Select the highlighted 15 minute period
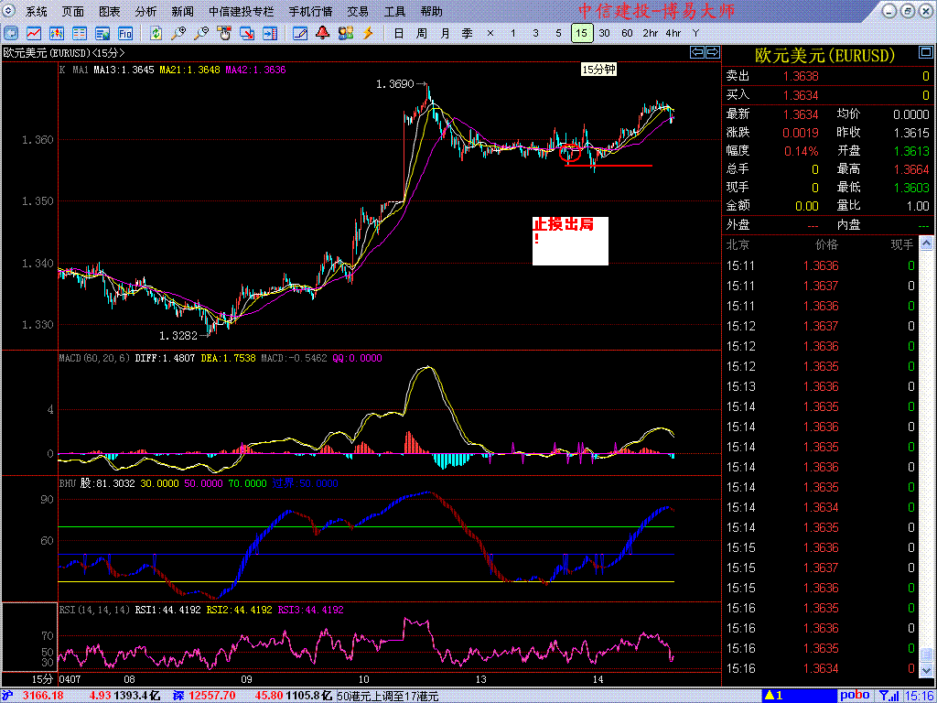The width and height of the screenshot is (937, 703). pyautogui.click(x=581, y=33)
